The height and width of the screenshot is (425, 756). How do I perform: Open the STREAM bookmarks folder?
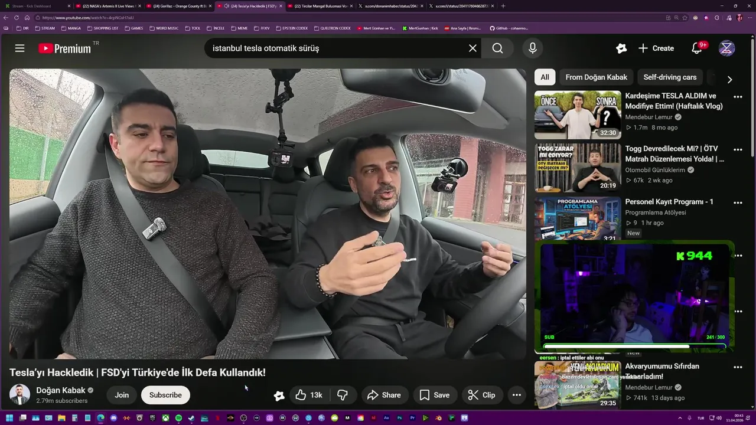pyautogui.click(x=45, y=28)
